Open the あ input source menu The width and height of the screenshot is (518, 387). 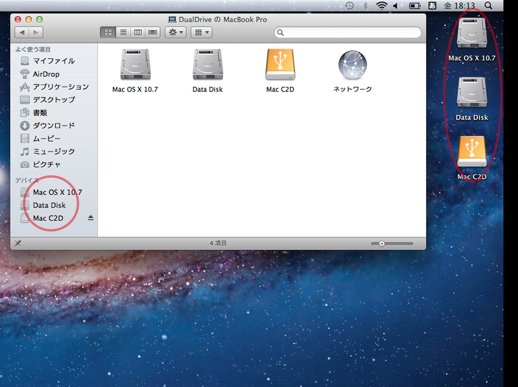tap(432, 5)
